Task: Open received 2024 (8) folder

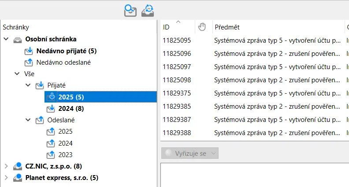Action: [71, 109]
